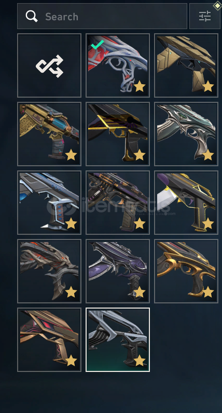Choose the gold plated armor skin top right
Screen dimensions: 222x413
(x=186, y=65)
